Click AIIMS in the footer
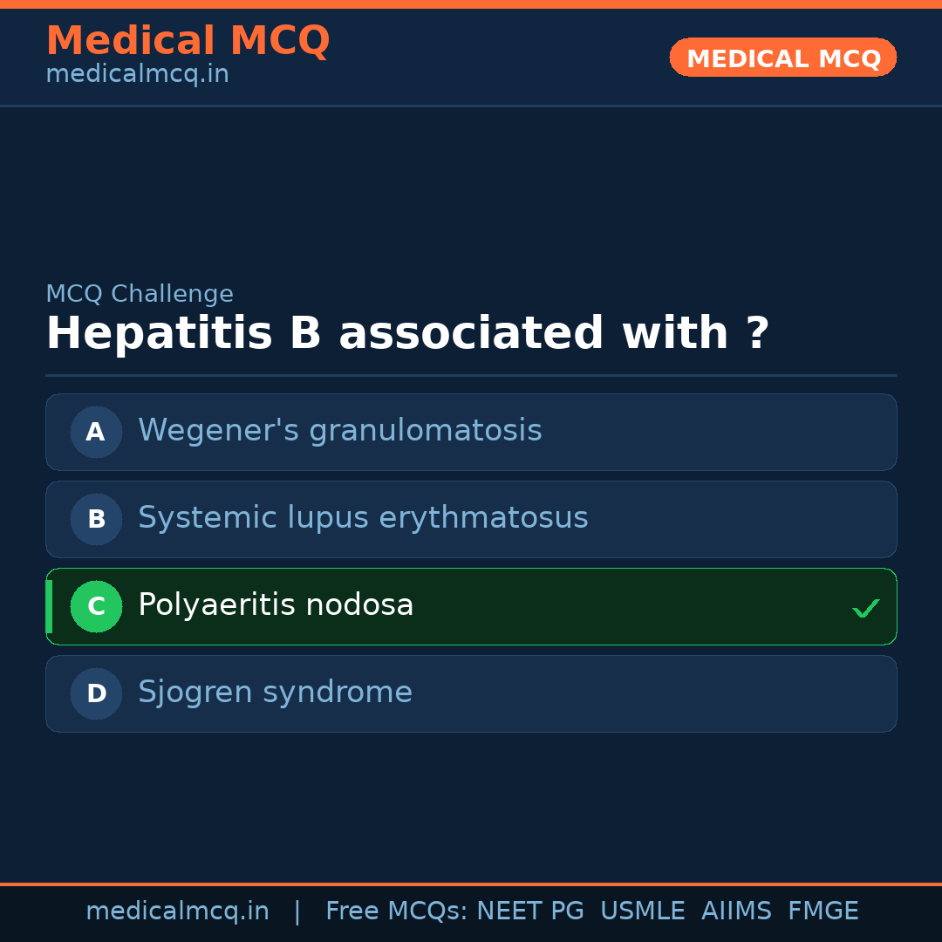Viewport: 942px width, 942px height. point(736,911)
